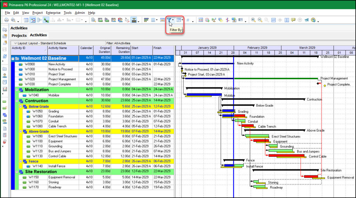Switch to Activity Network view icon
The image size is (356, 198).
[39, 20]
